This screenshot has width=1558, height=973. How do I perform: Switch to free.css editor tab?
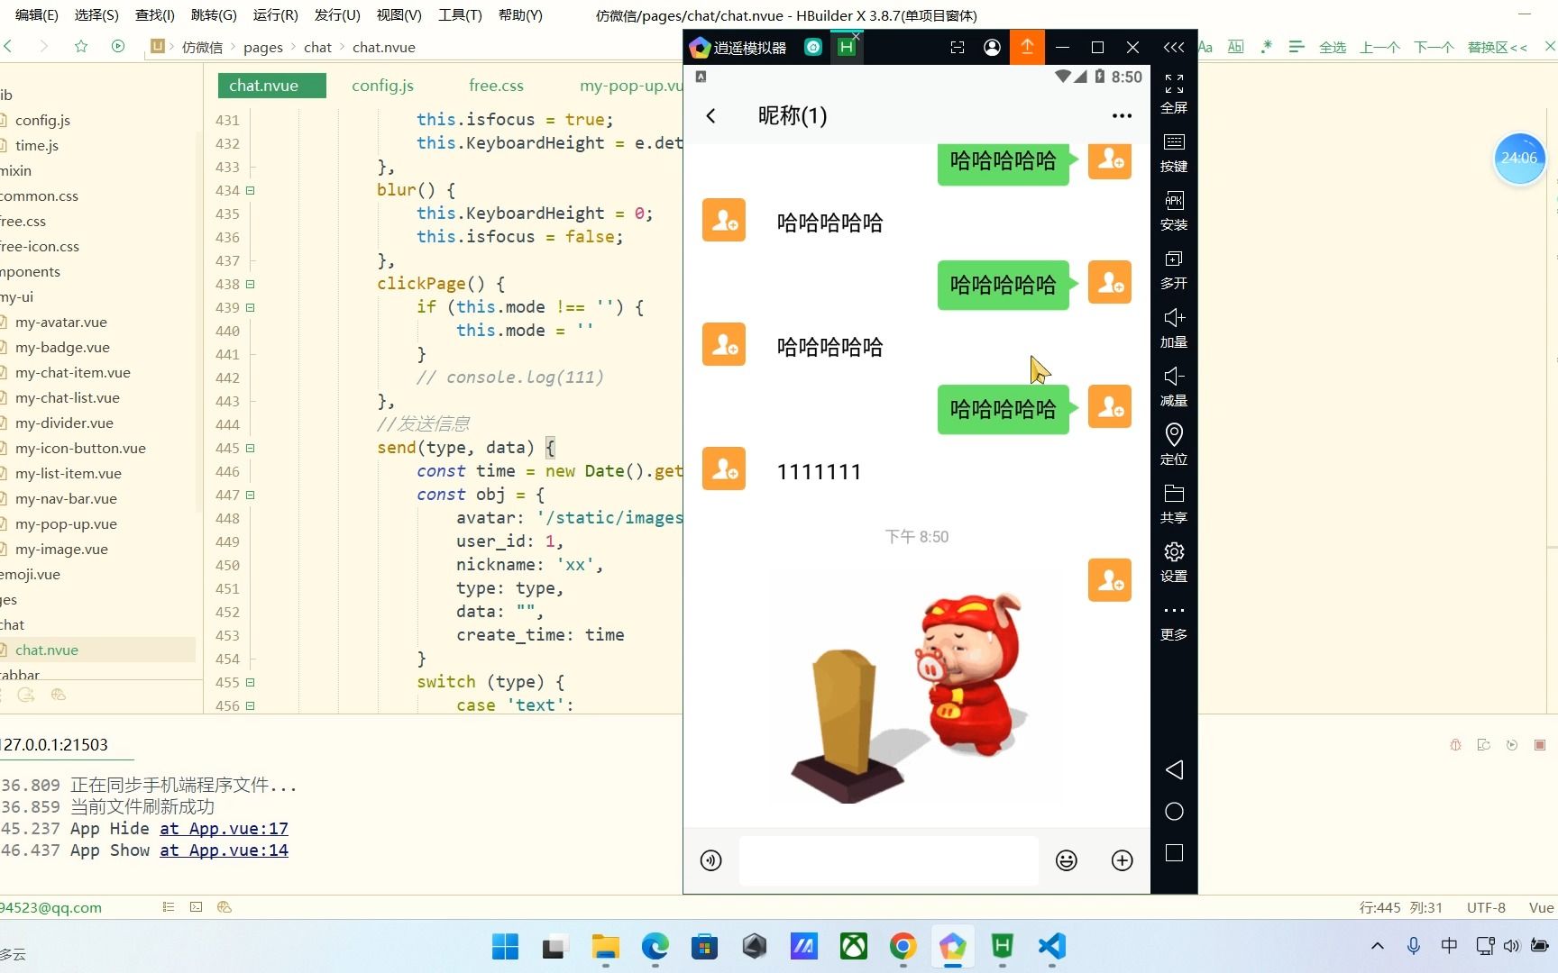pyautogui.click(x=496, y=86)
